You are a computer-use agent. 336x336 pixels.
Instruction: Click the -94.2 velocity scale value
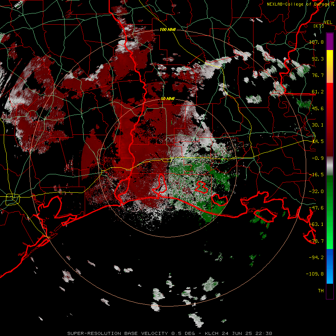tap(316, 258)
